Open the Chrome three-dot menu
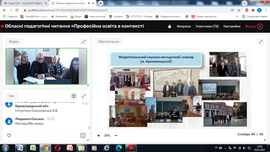 point(266,10)
